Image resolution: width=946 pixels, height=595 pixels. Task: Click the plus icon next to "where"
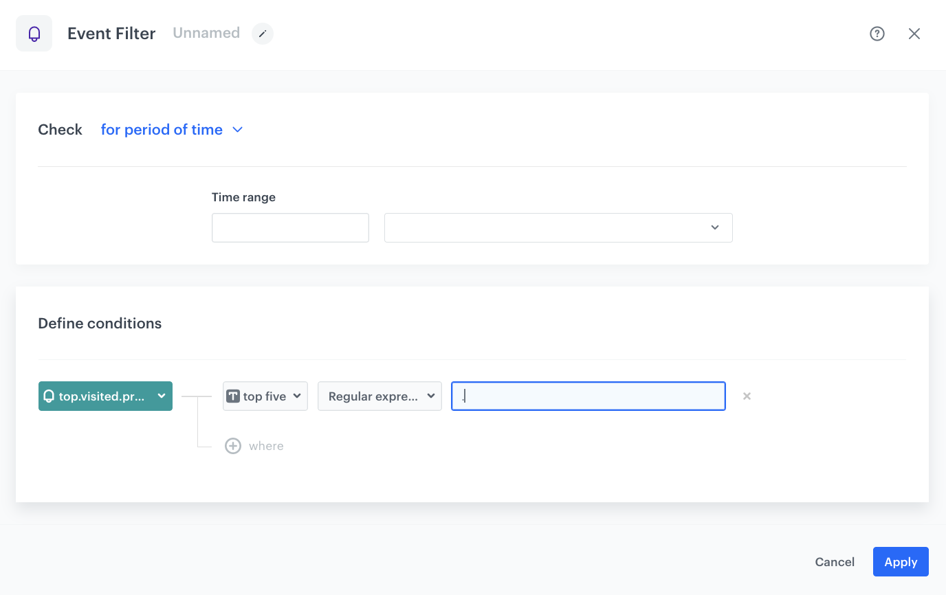(233, 445)
